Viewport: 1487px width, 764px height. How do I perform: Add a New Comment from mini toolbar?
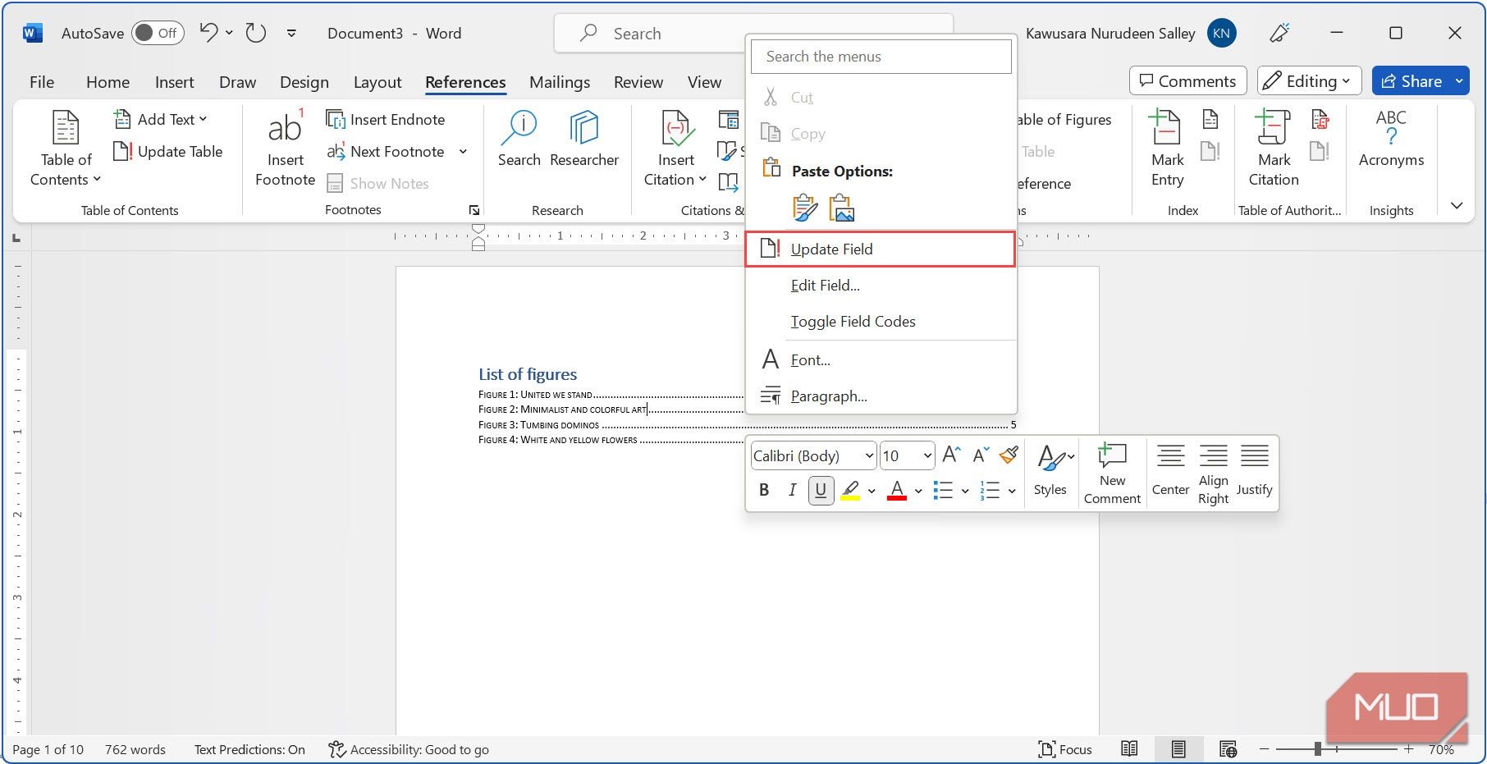(1112, 473)
